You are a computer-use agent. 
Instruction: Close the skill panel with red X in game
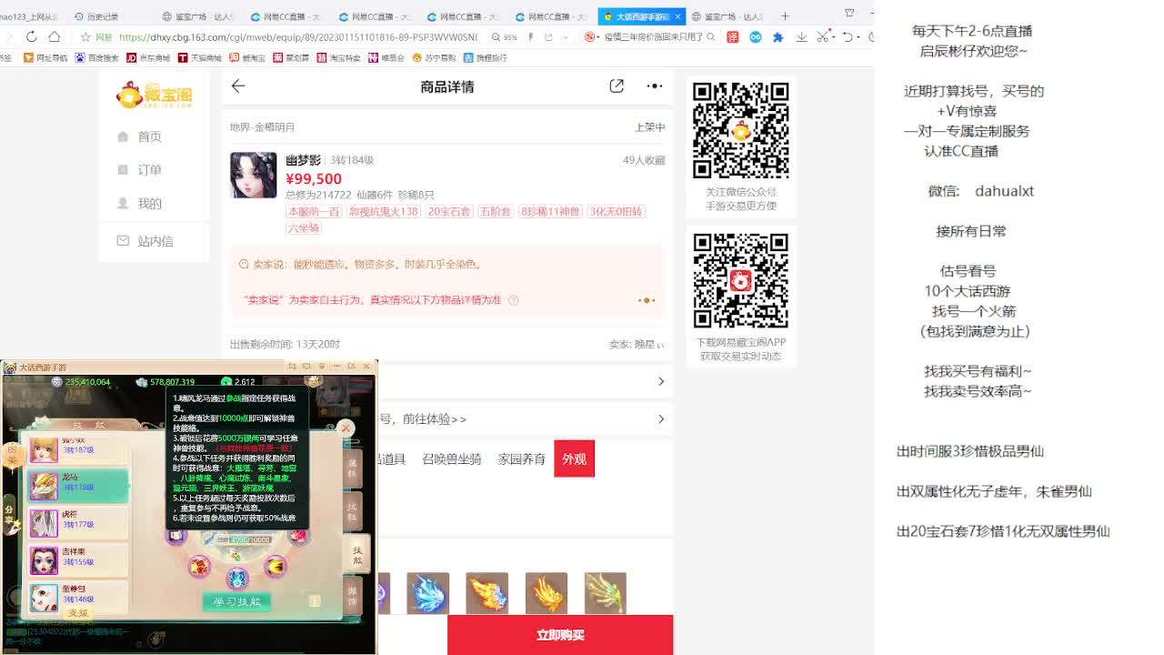(346, 428)
